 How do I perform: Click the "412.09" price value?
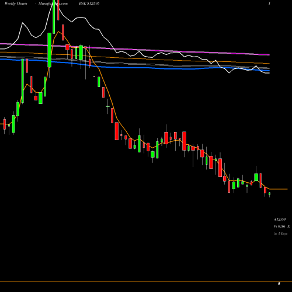pyautogui.click(x=280, y=220)
